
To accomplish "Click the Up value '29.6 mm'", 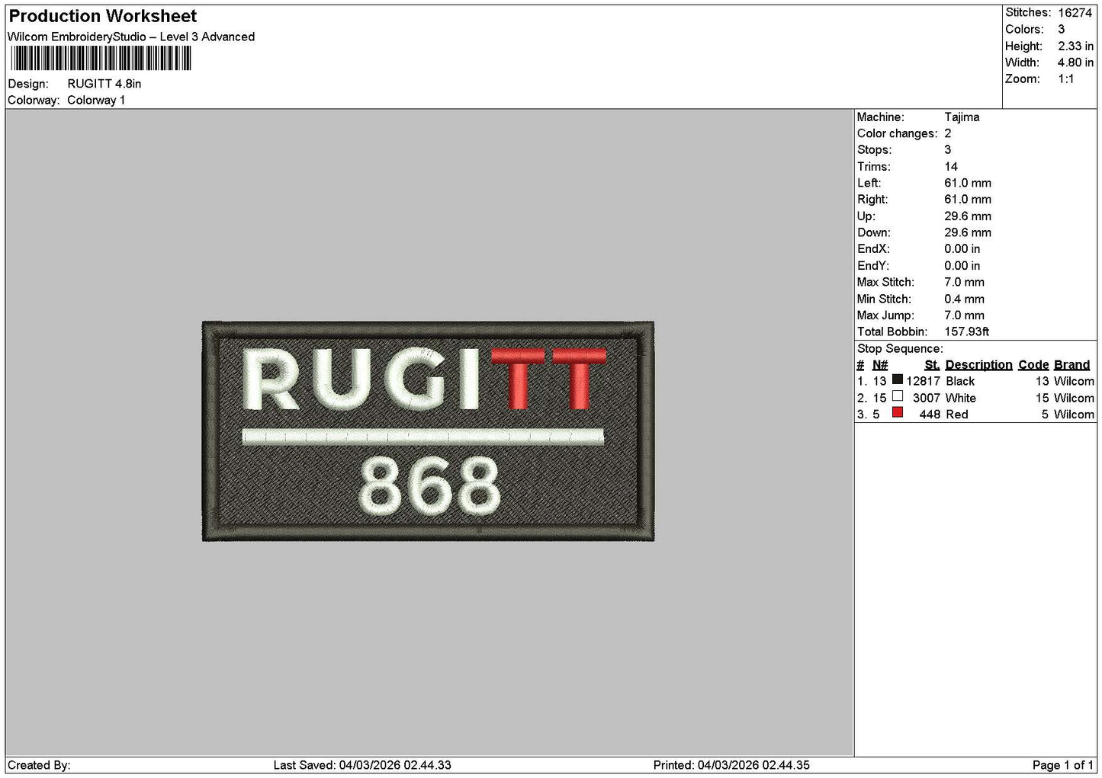I will (968, 216).
